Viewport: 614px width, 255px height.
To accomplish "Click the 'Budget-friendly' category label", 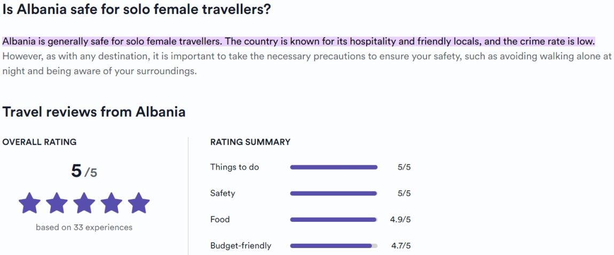I will point(241,245).
